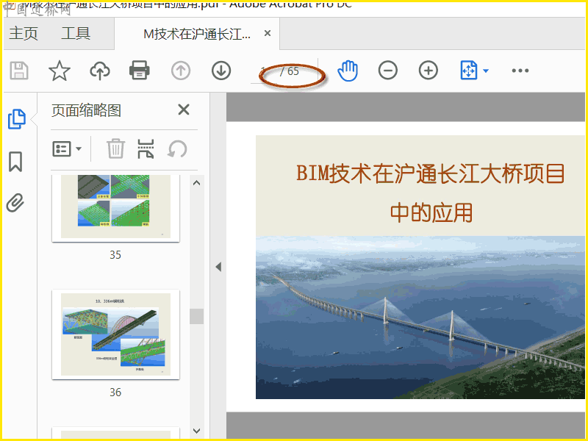588x441 pixels.
Task: Close the 页面缩略图 panel
Action: coord(183,110)
